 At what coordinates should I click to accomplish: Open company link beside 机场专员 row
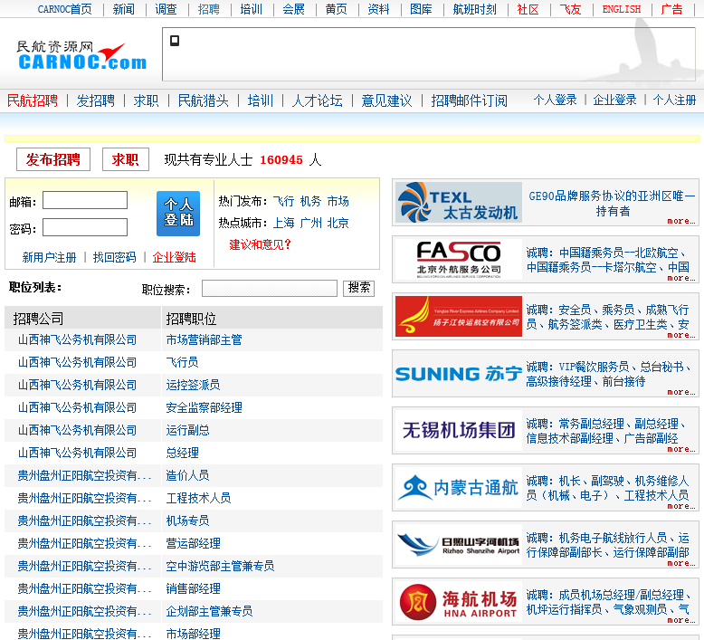(x=84, y=521)
